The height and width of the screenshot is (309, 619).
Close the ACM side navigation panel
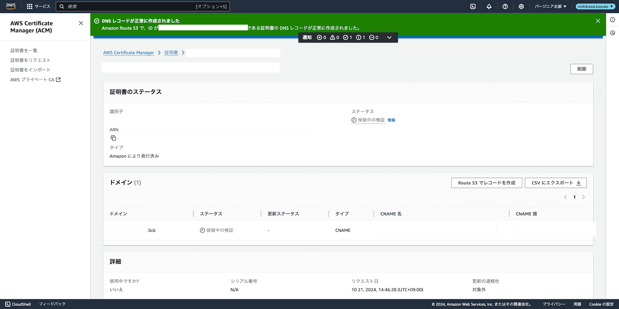click(x=81, y=23)
